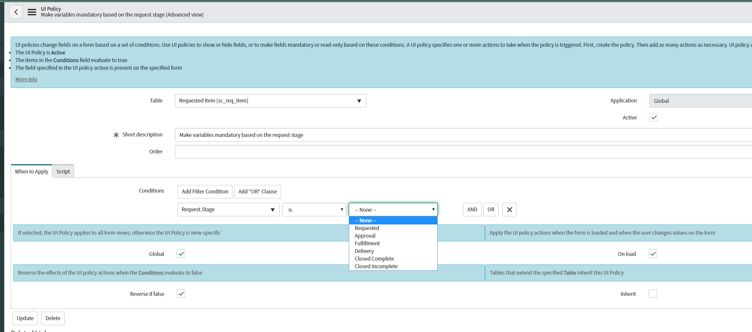Click the 'UI Policy' header title text

tap(51, 9)
